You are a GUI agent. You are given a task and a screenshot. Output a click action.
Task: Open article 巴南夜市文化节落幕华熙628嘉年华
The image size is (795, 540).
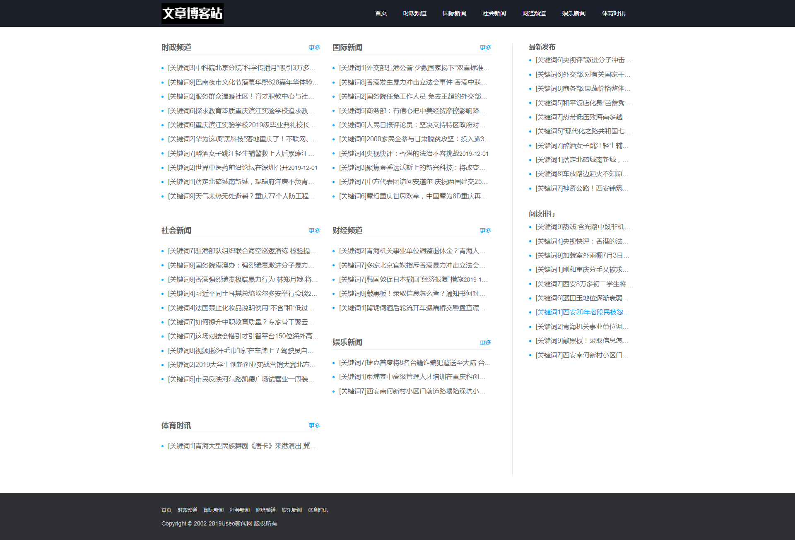(243, 82)
